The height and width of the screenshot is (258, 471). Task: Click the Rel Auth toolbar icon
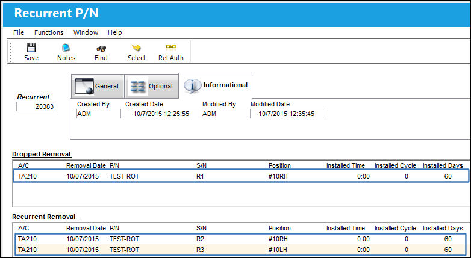[171, 47]
